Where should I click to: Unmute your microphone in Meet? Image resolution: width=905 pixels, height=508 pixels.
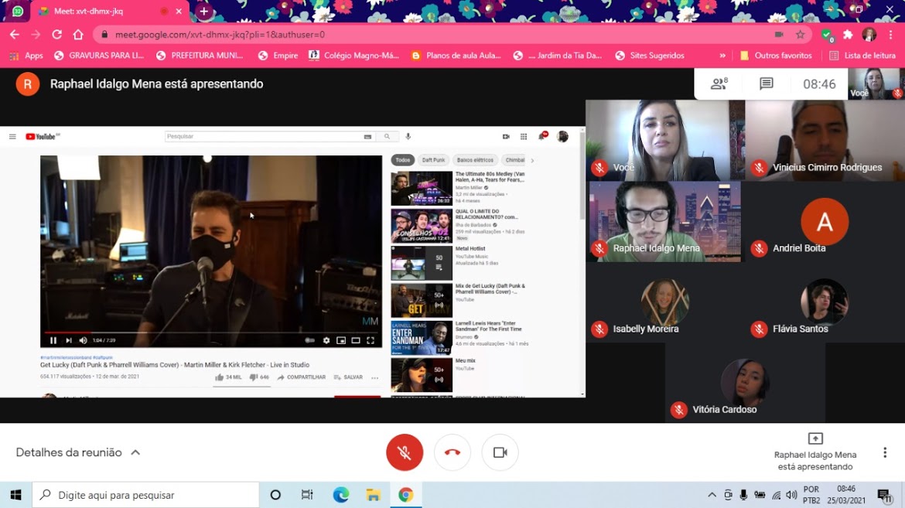click(405, 452)
